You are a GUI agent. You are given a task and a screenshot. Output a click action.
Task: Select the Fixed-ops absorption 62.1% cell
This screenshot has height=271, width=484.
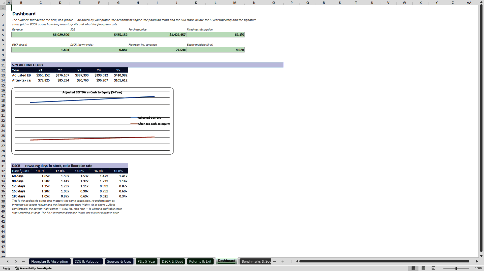215,35
